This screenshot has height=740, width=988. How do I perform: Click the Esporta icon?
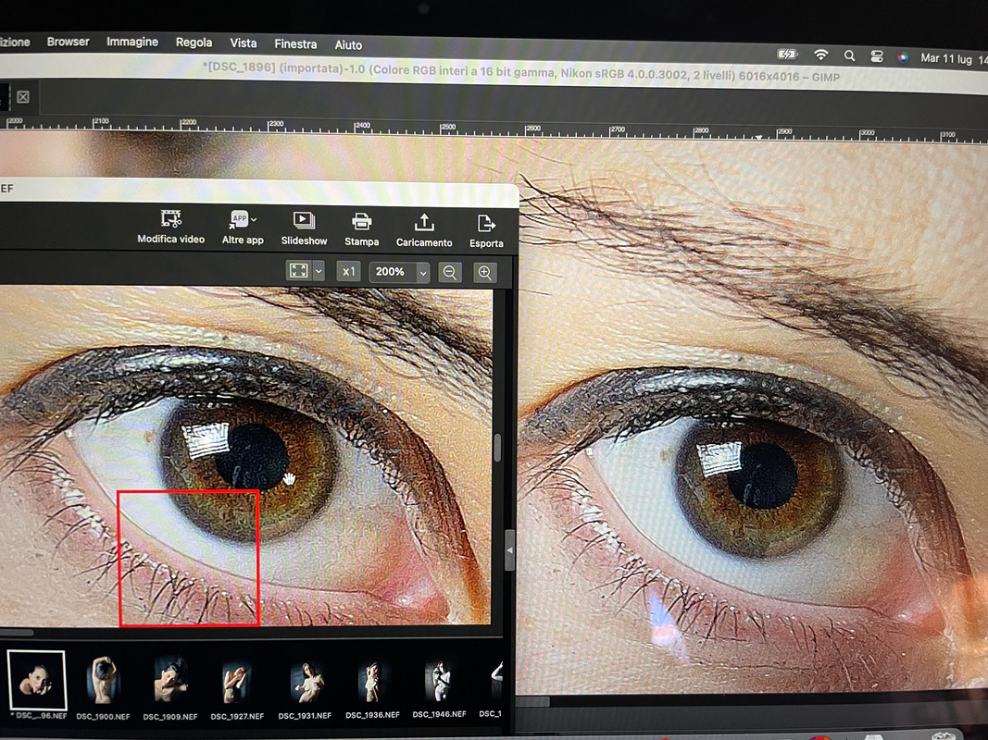click(486, 223)
